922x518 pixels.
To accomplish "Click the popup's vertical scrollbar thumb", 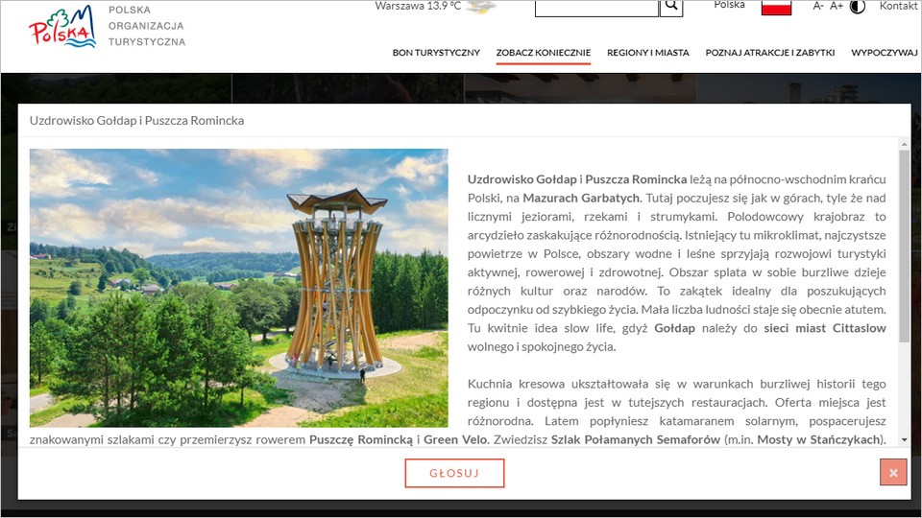I will click(x=905, y=247).
